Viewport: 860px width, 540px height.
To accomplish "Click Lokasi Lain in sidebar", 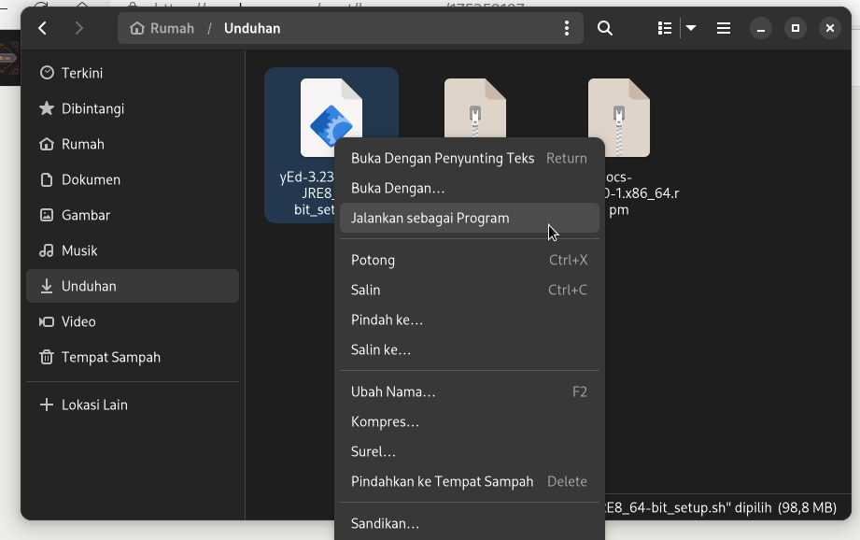I will [x=94, y=405].
